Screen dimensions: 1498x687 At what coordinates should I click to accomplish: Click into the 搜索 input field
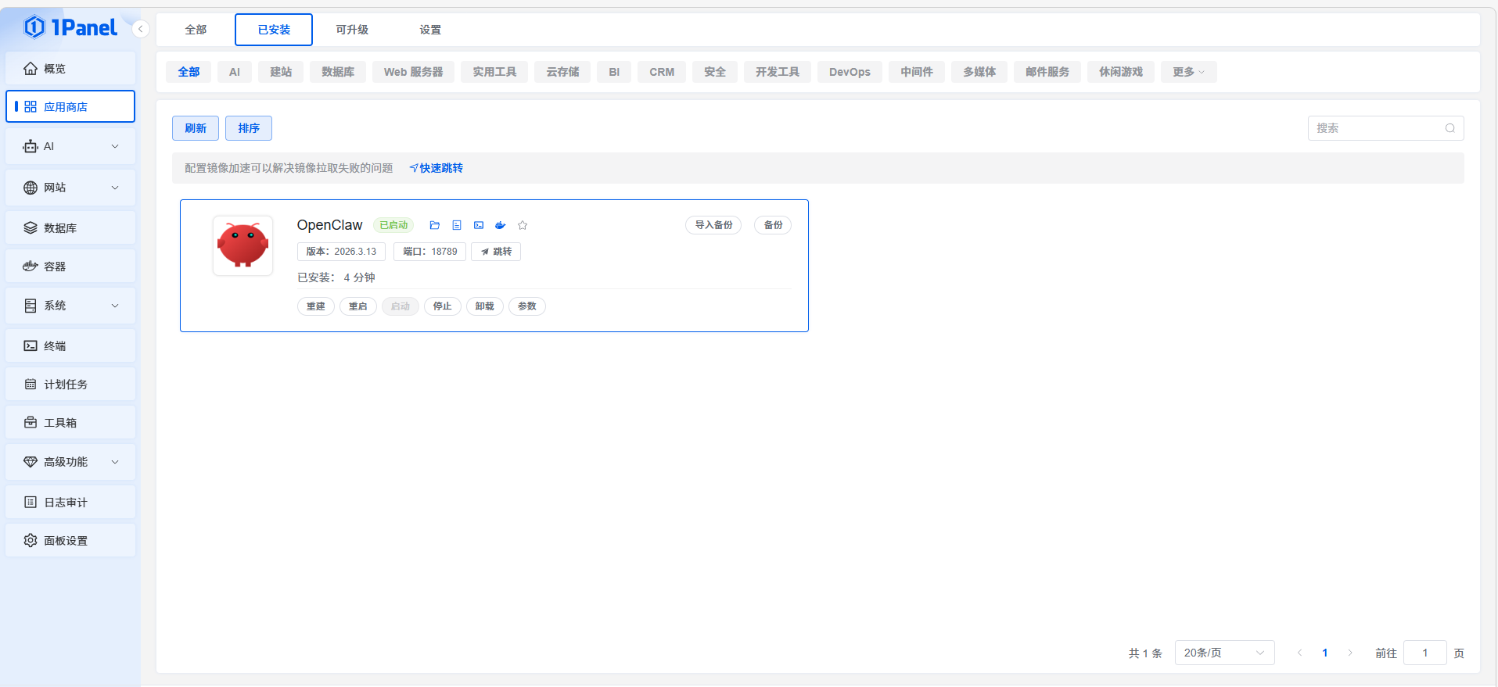1377,128
